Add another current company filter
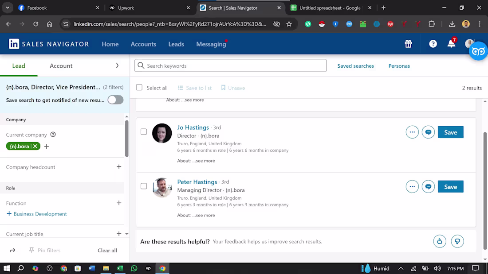The image size is (488, 274). point(47,147)
